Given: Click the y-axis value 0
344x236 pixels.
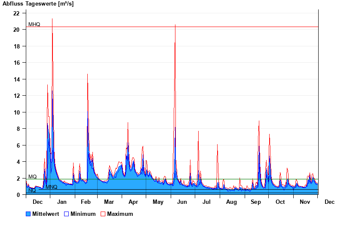Looking at the screenshot, I should point(18,195).
